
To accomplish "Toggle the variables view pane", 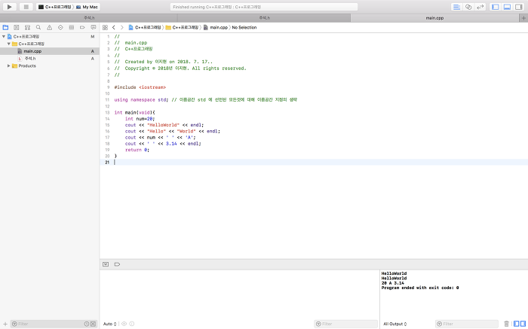I will click(x=517, y=324).
